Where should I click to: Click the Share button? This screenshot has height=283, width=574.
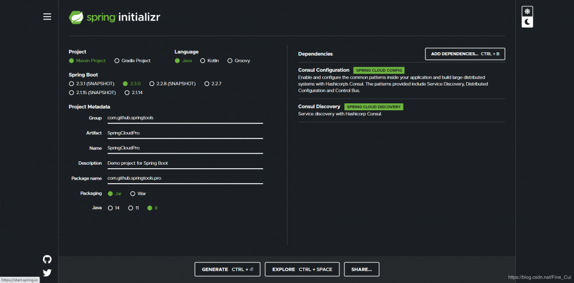click(362, 269)
